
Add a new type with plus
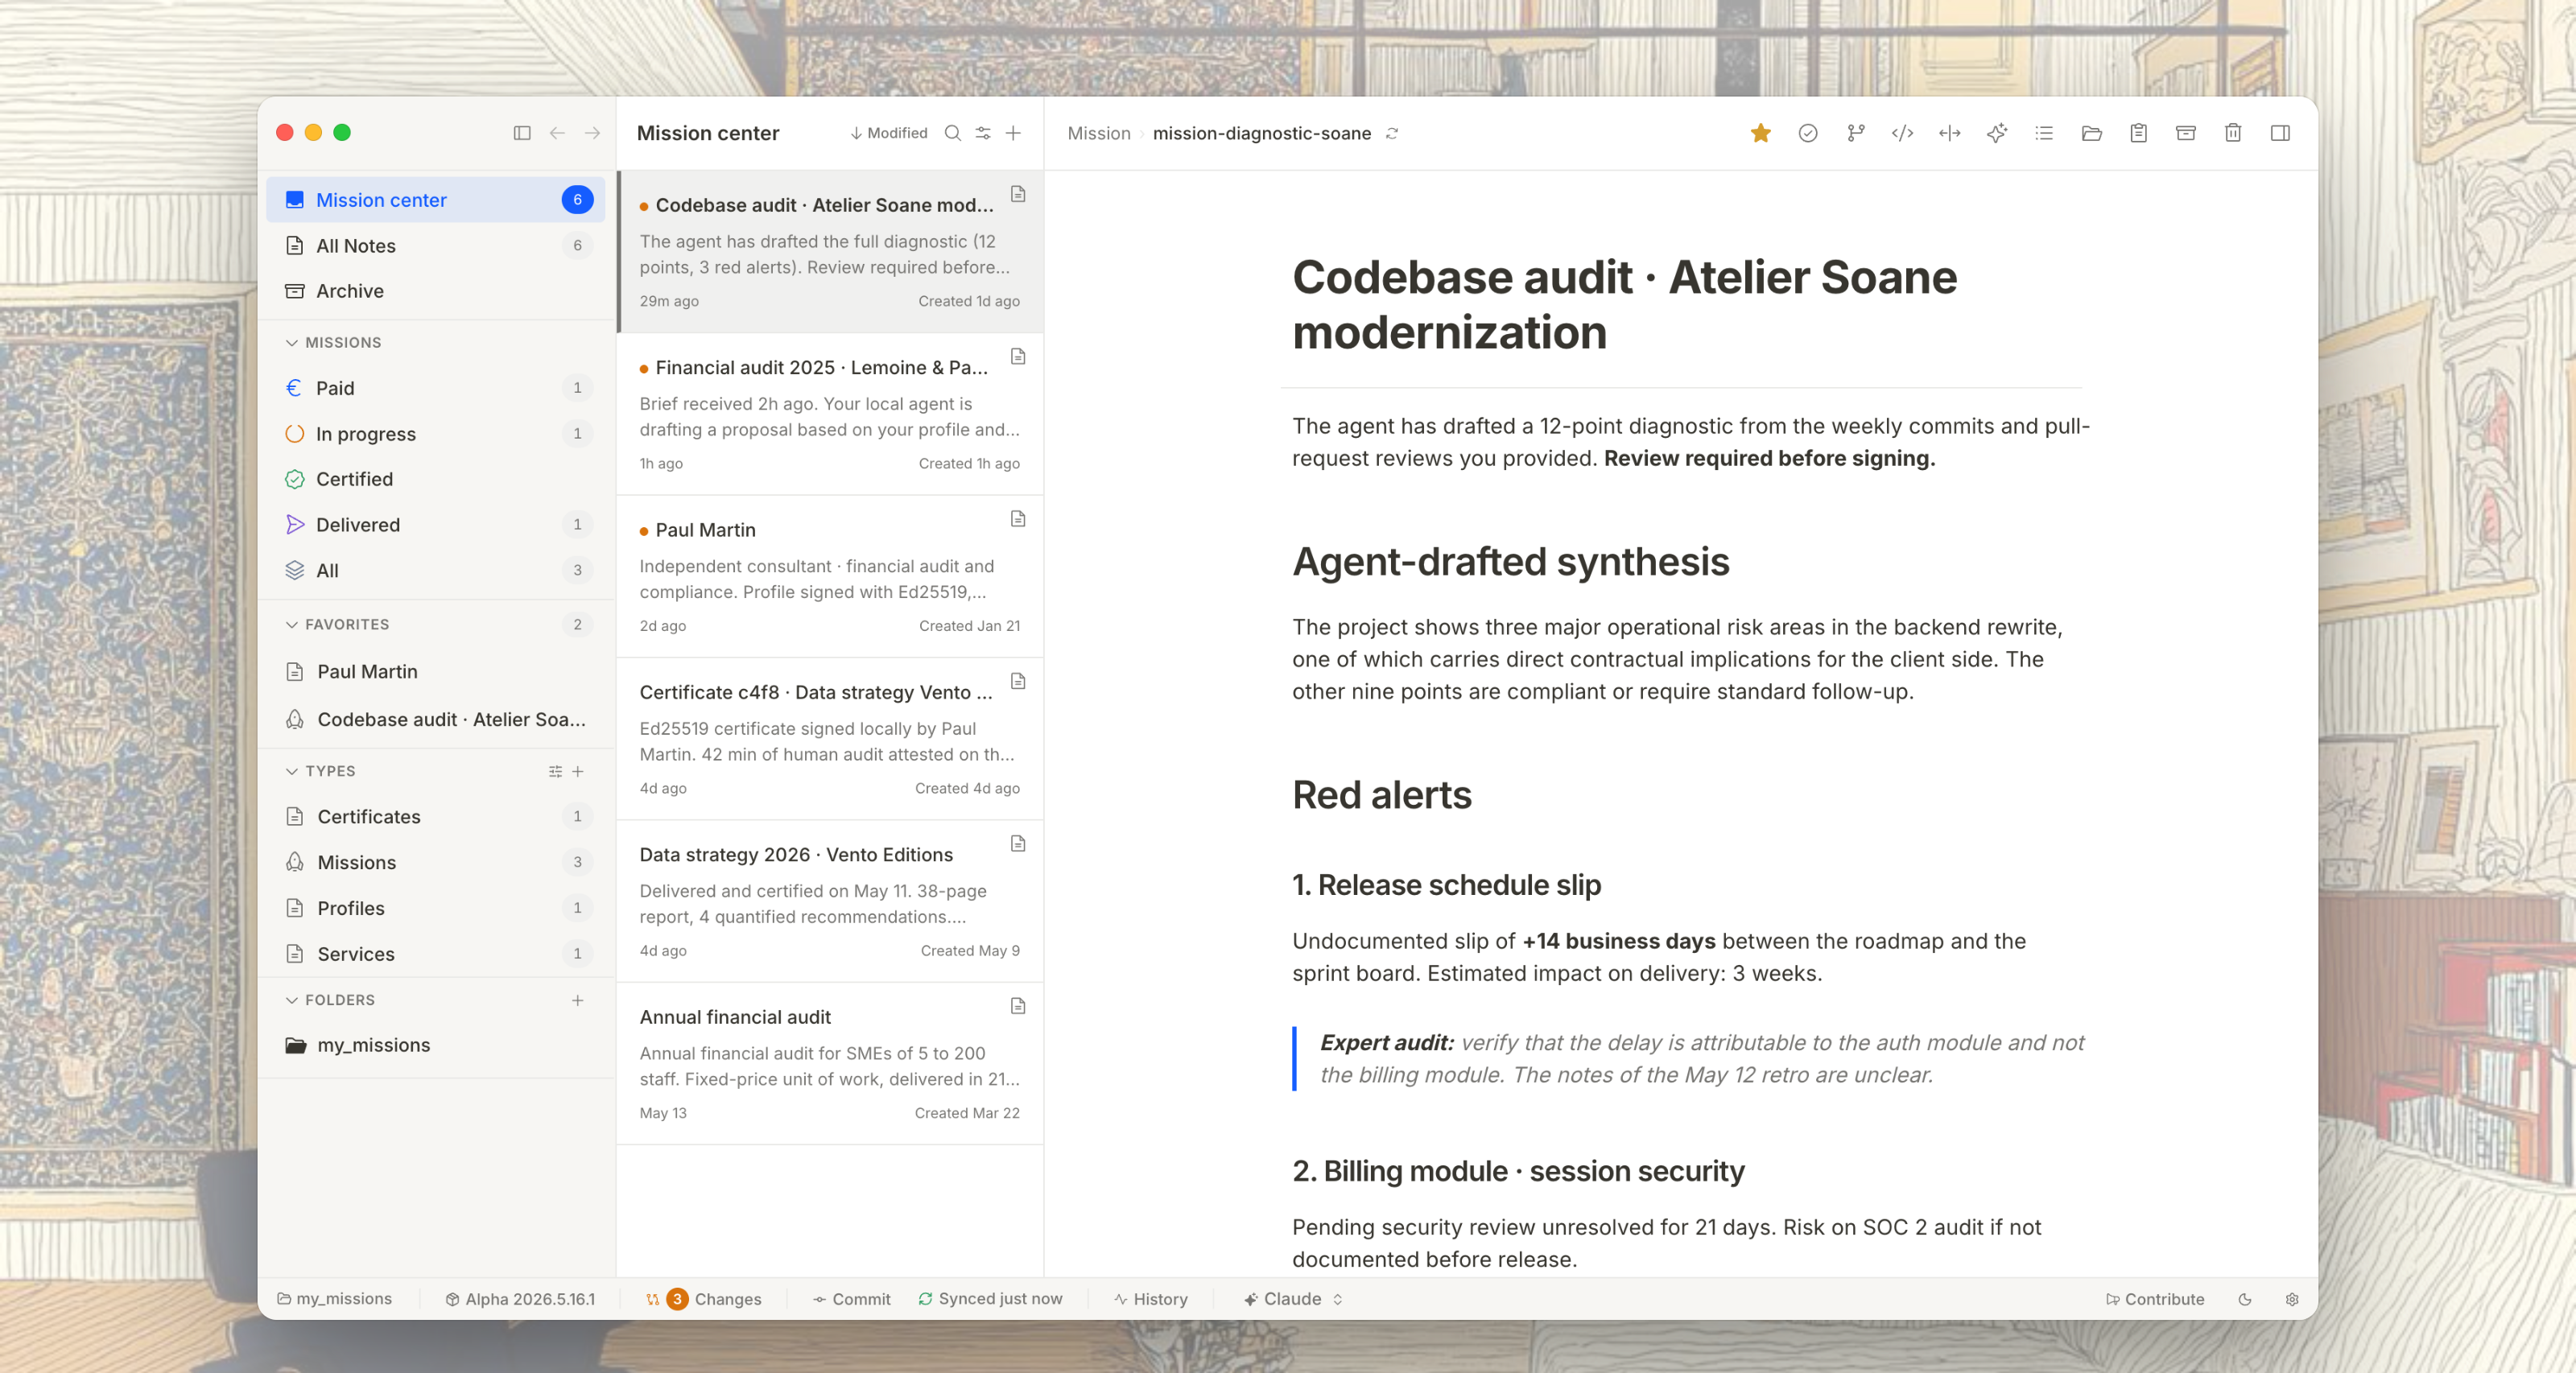click(578, 771)
